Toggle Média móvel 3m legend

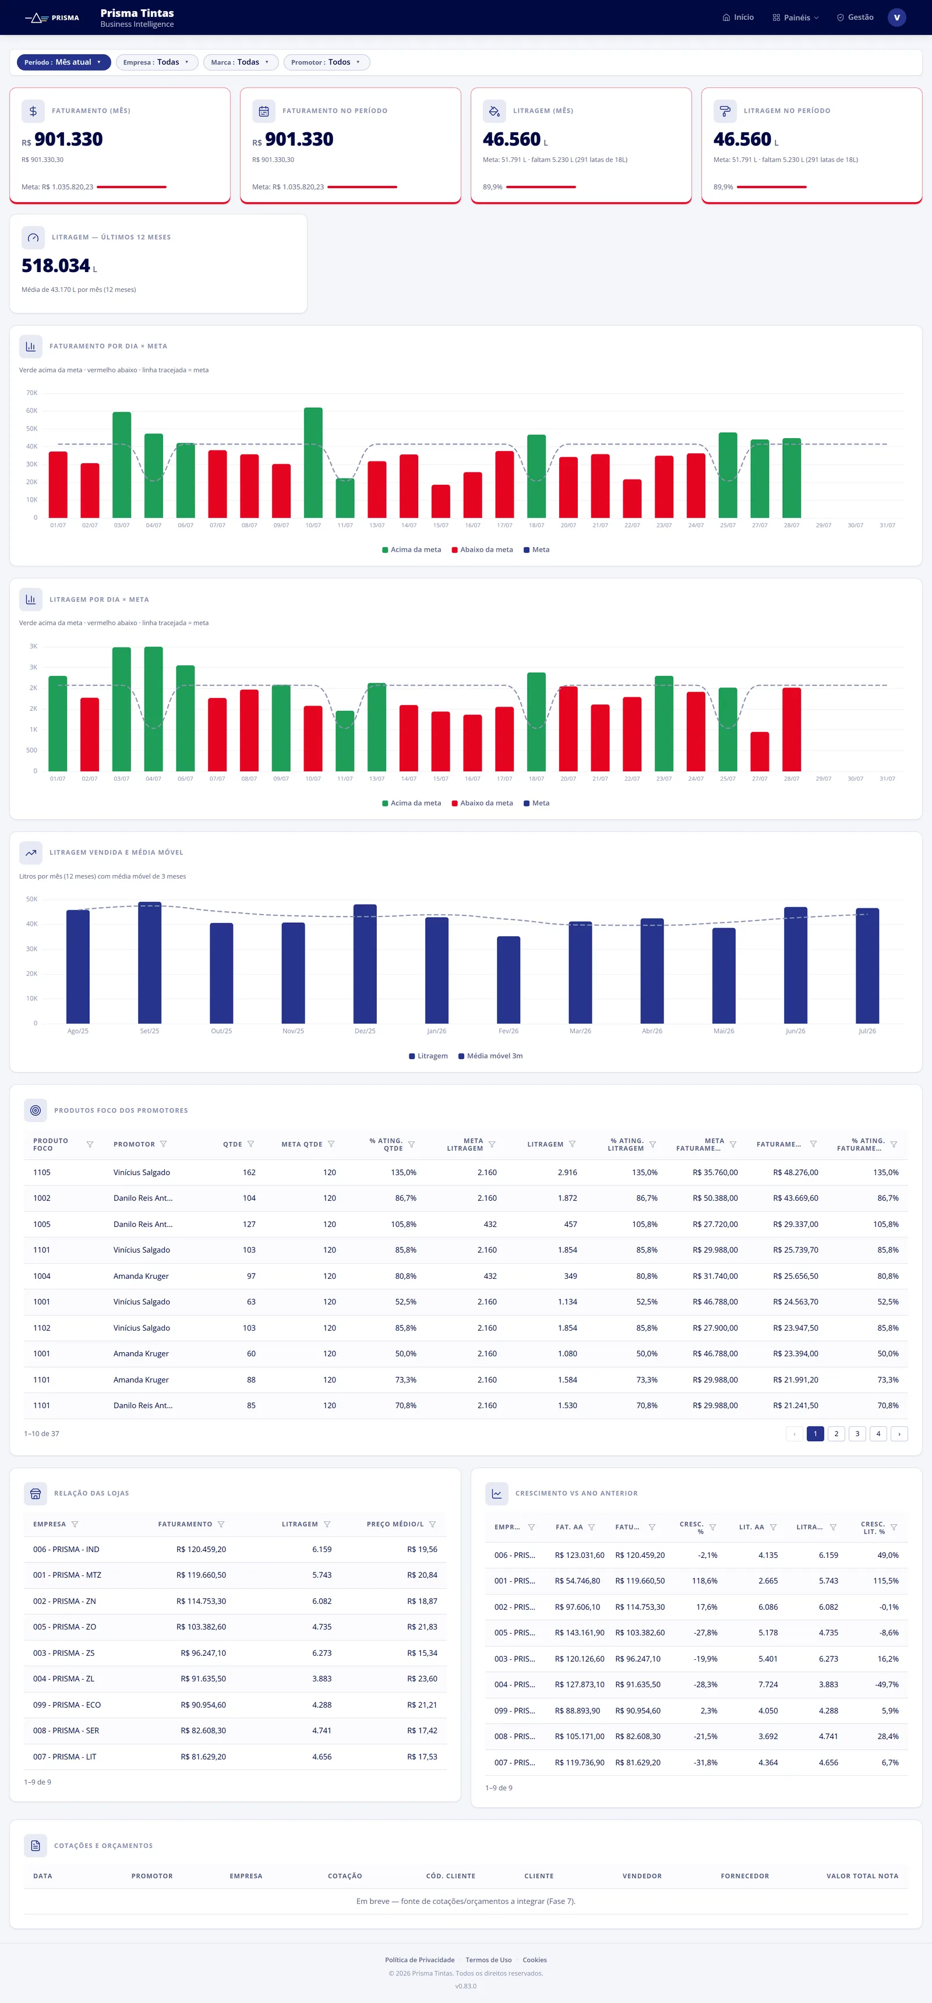tap(490, 1056)
